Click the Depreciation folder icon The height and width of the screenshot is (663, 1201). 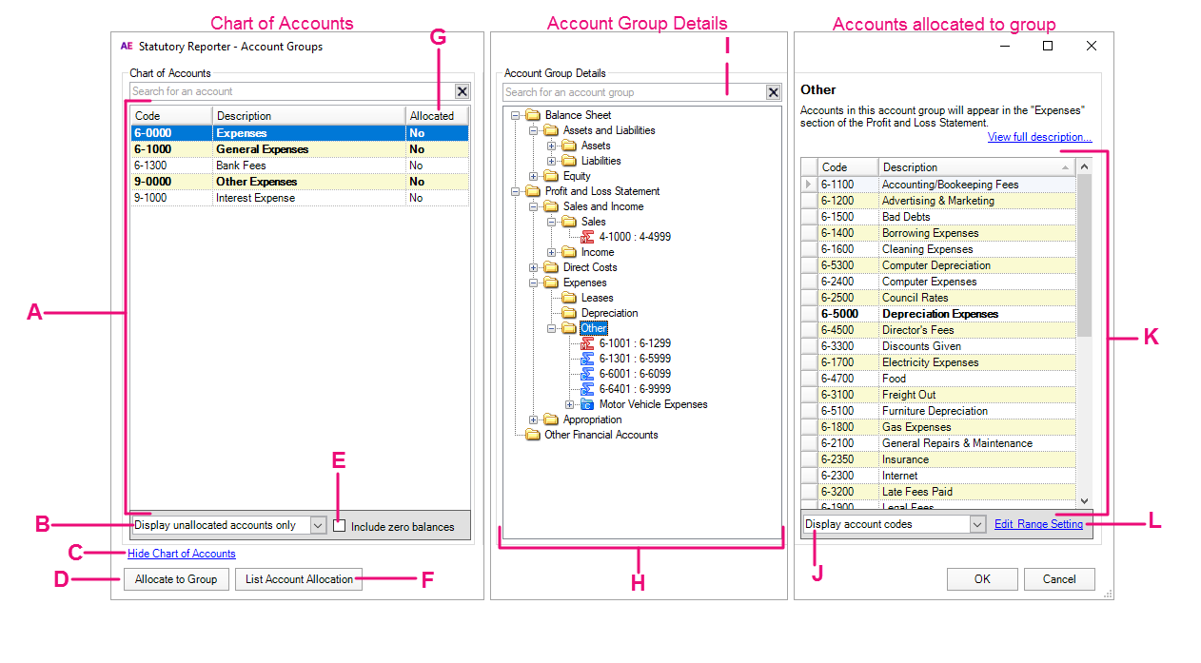569,313
